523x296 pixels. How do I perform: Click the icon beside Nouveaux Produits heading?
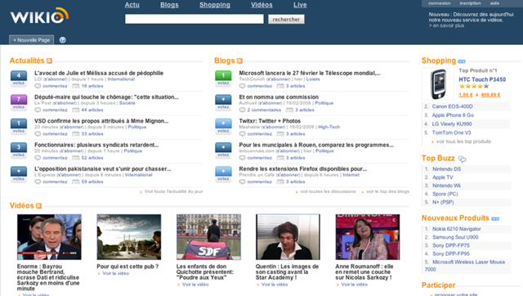(495, 219)
